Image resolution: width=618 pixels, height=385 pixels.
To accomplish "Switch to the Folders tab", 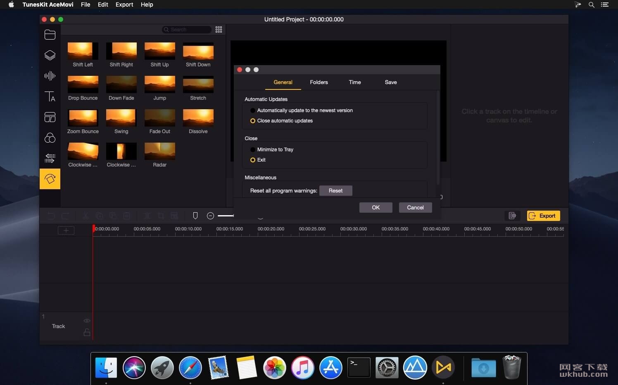I will tap(319, 82).
